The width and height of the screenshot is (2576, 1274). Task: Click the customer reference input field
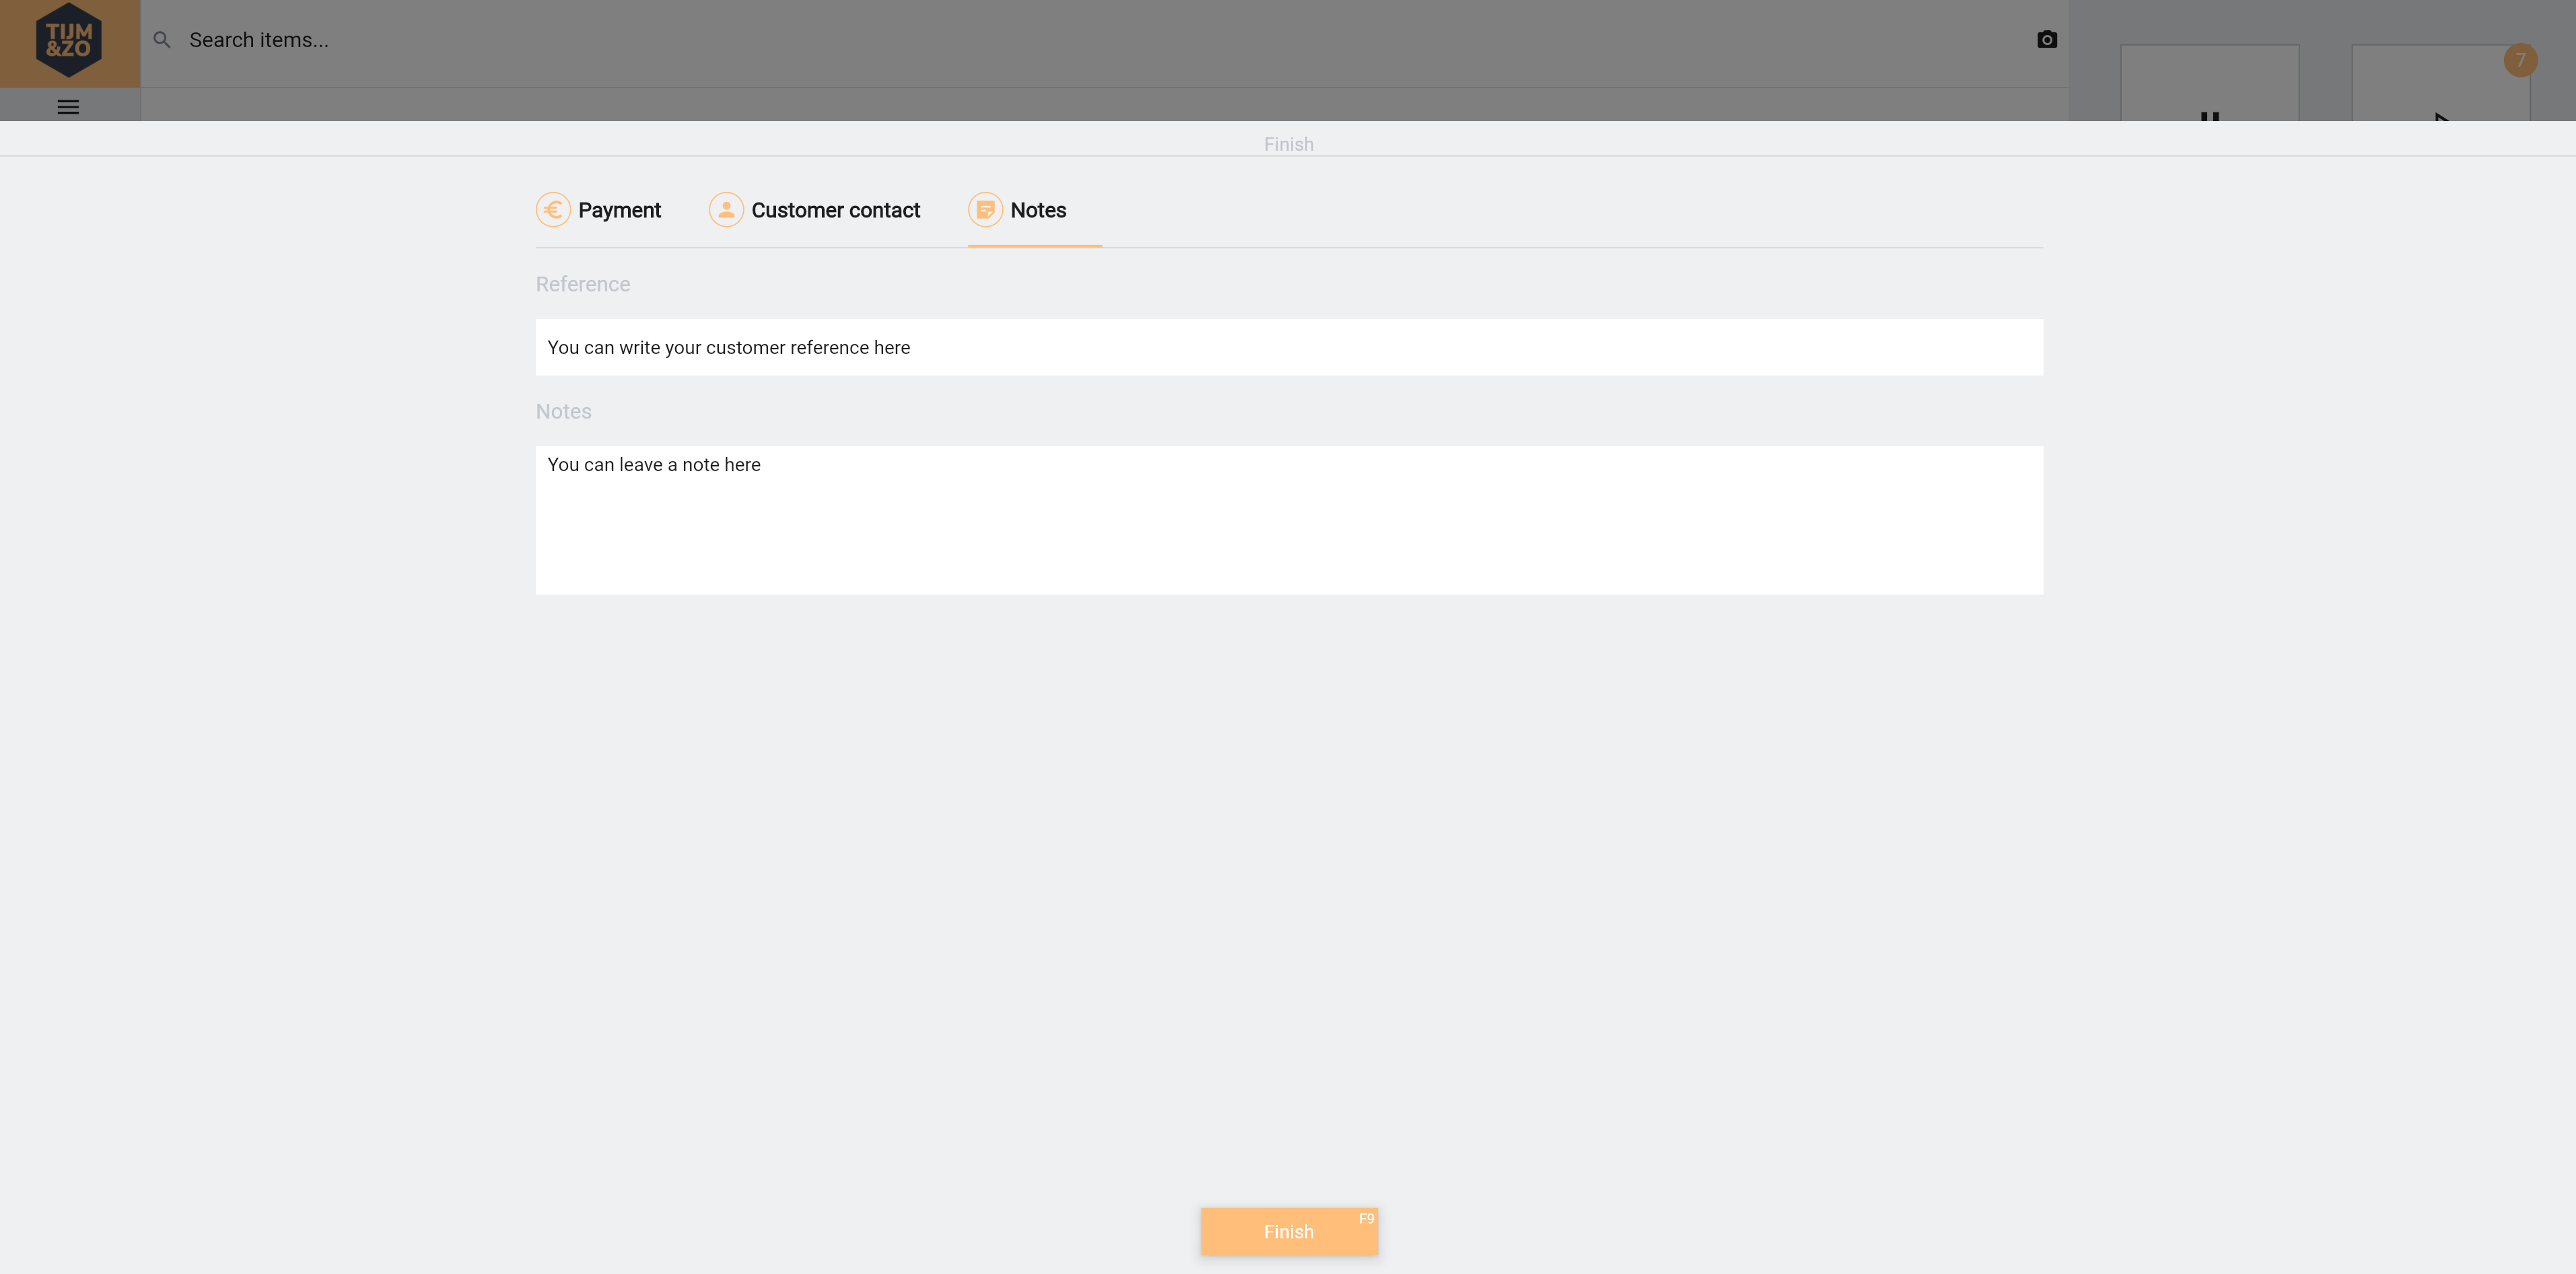(1288, 347)
